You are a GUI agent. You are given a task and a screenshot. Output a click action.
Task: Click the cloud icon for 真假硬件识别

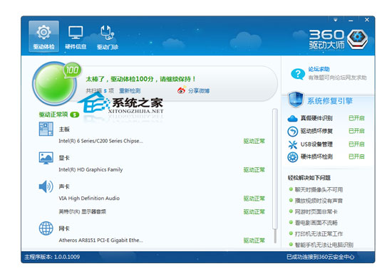tap(292, 118)
